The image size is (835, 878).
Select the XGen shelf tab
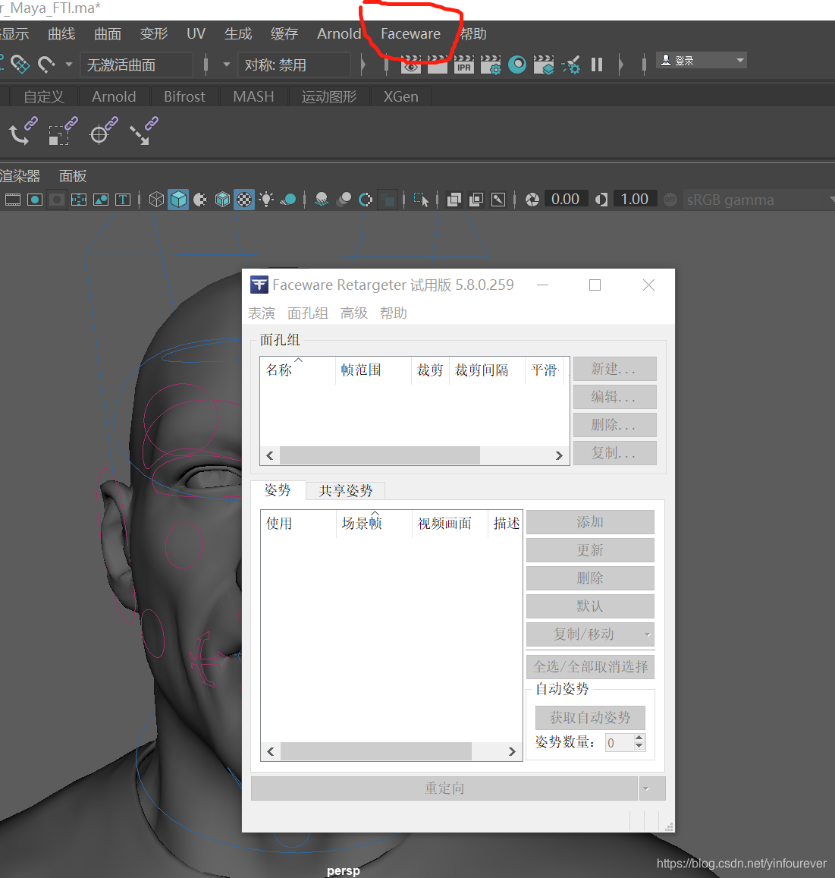[x=400, y=96]
